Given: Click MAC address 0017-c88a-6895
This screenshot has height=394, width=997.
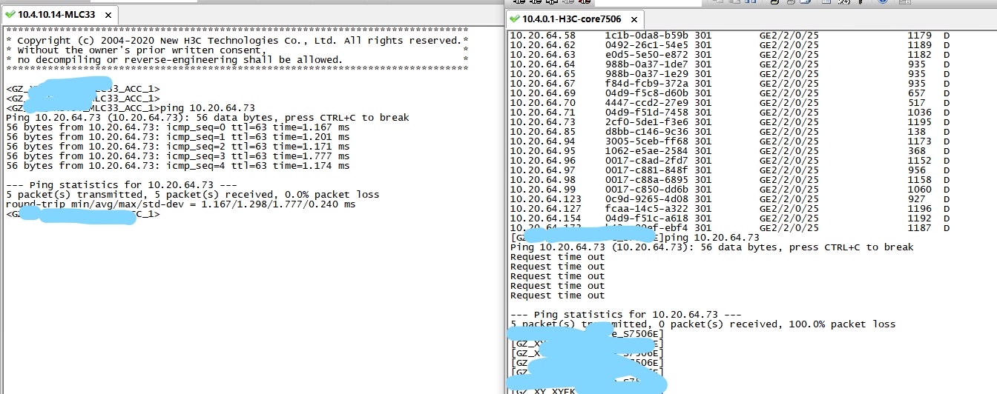Looking at the screenshot, I should point(647,180).
